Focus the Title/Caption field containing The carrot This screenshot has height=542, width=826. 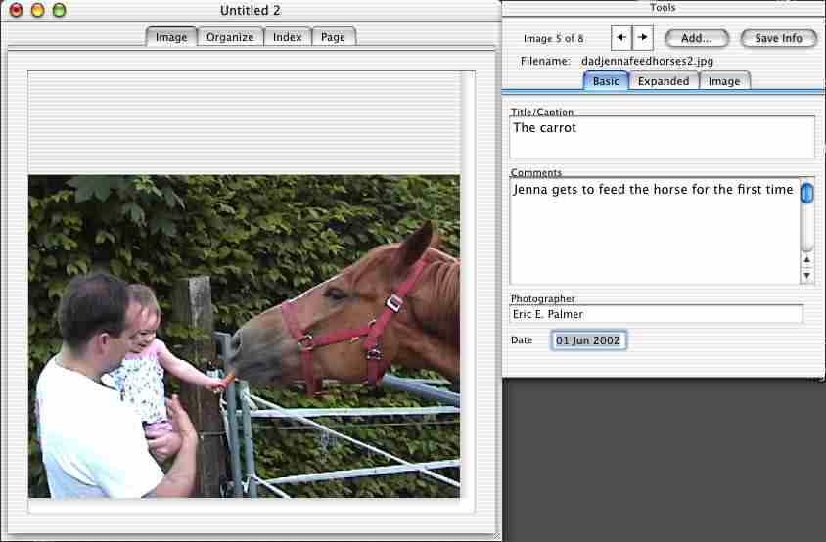point(662,137)
